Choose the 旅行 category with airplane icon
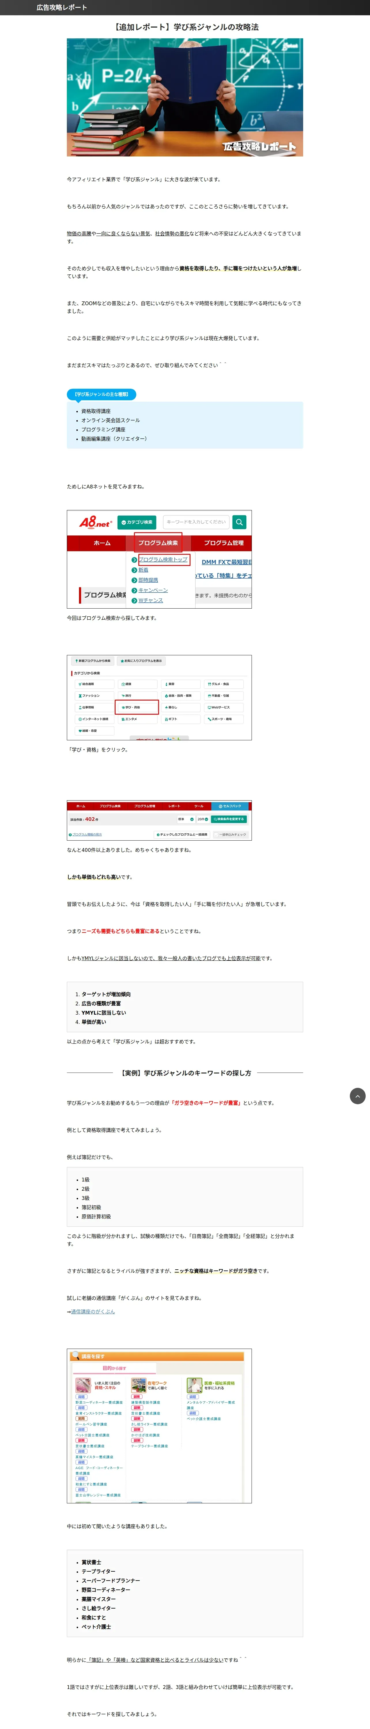Screen dimensions: 370x1729 pyautogui.click(x=138, y=695)
